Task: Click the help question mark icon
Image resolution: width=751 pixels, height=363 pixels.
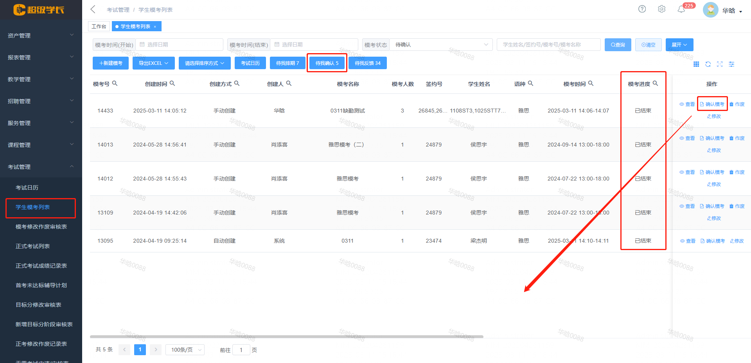Action: tap(642, 9)
